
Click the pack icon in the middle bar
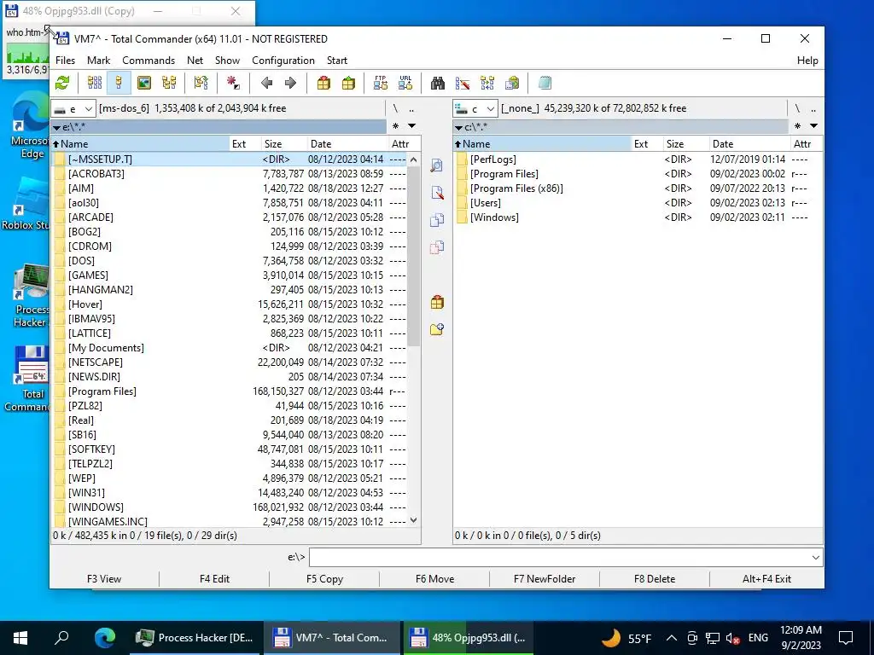point(437,303)
